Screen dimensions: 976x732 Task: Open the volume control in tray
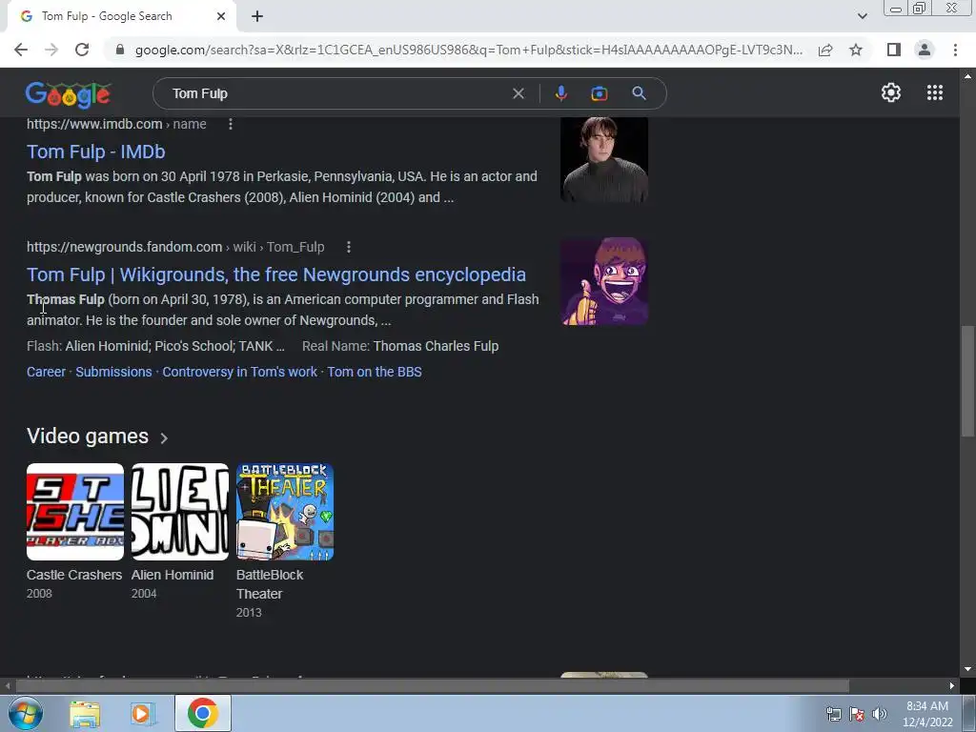[x=879, y=714]
